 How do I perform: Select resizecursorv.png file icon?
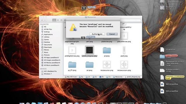124,64
